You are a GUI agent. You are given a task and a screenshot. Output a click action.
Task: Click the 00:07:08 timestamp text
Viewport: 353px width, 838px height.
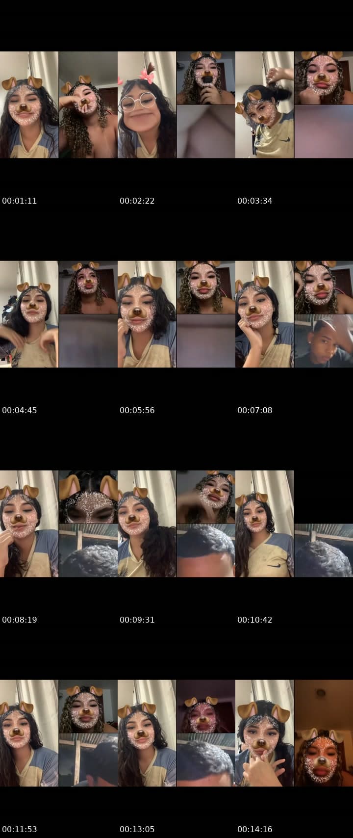click(255, 410)
